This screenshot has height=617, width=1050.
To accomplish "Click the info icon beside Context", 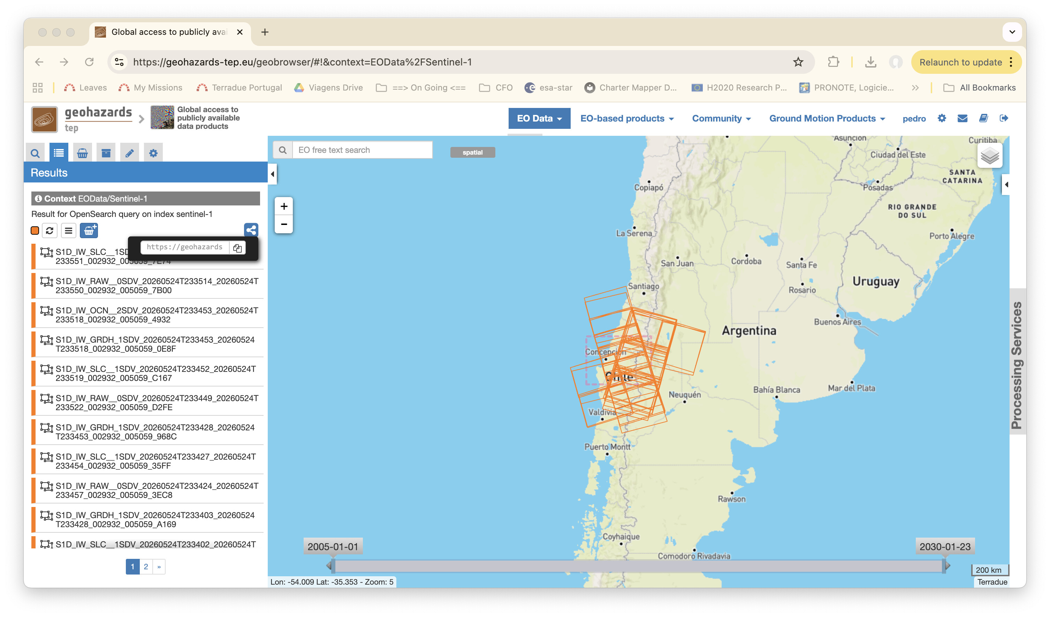I will pos(38,198).
